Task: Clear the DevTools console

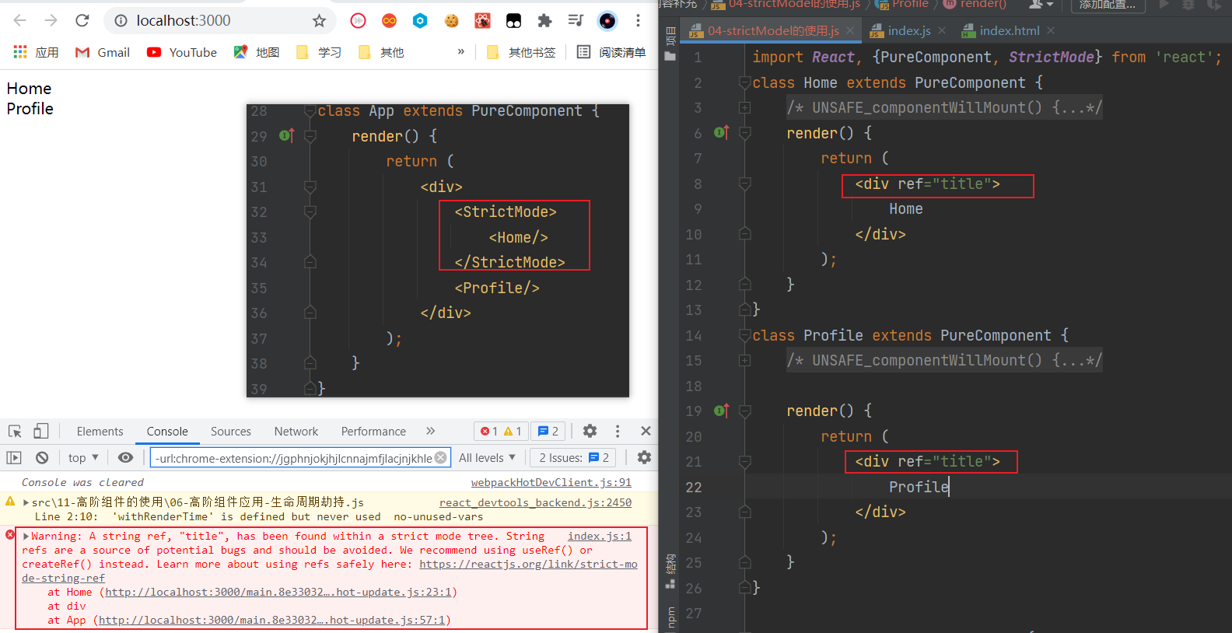Action: point(42,458)
